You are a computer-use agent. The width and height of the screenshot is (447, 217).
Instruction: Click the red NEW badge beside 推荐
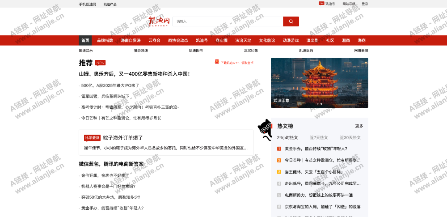[100, 63]
